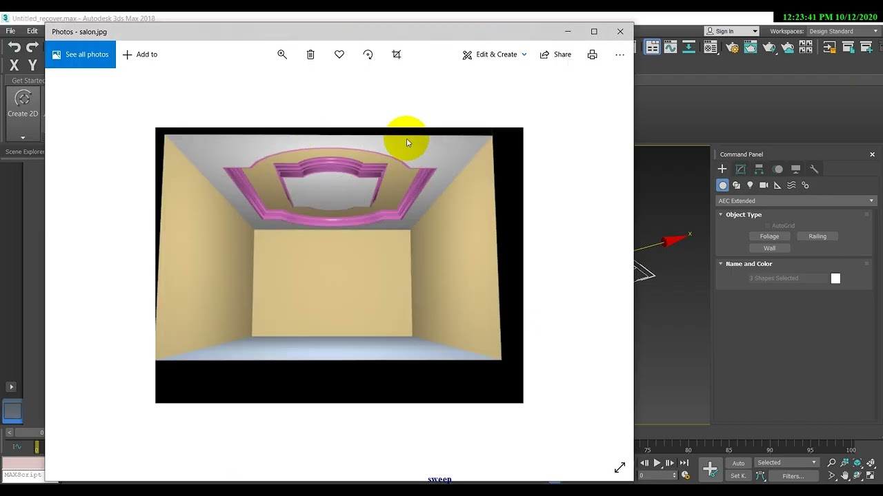Open the Autodesk A360 Gallery icon
Viewport: 883px width, 496px height.
click(806, 47)
